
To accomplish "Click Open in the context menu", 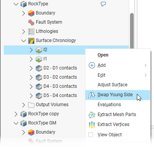I will coord(103,55).
